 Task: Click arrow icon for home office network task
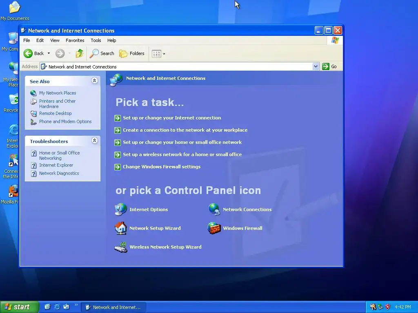(118, 142)
